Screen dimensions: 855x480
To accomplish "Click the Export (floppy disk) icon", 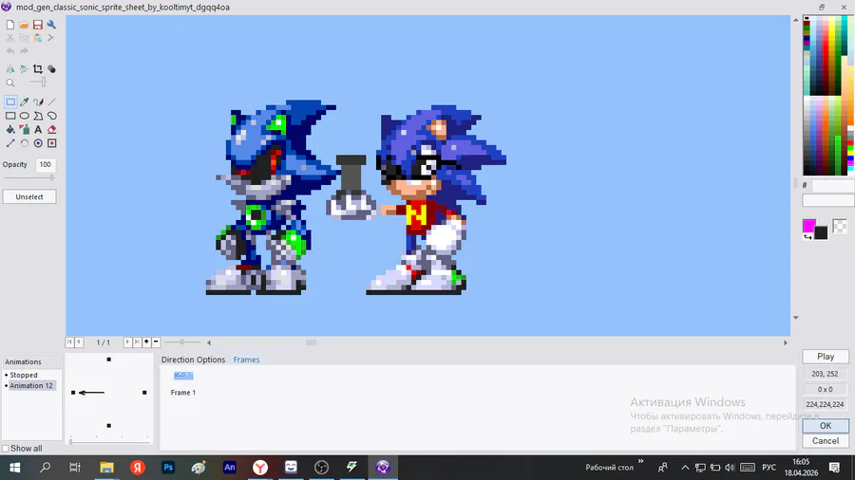I will 38,25.
